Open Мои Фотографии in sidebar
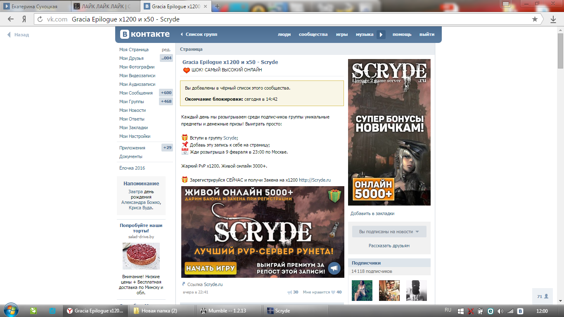Viewport: 564px width, 317px height. point(137,67)
